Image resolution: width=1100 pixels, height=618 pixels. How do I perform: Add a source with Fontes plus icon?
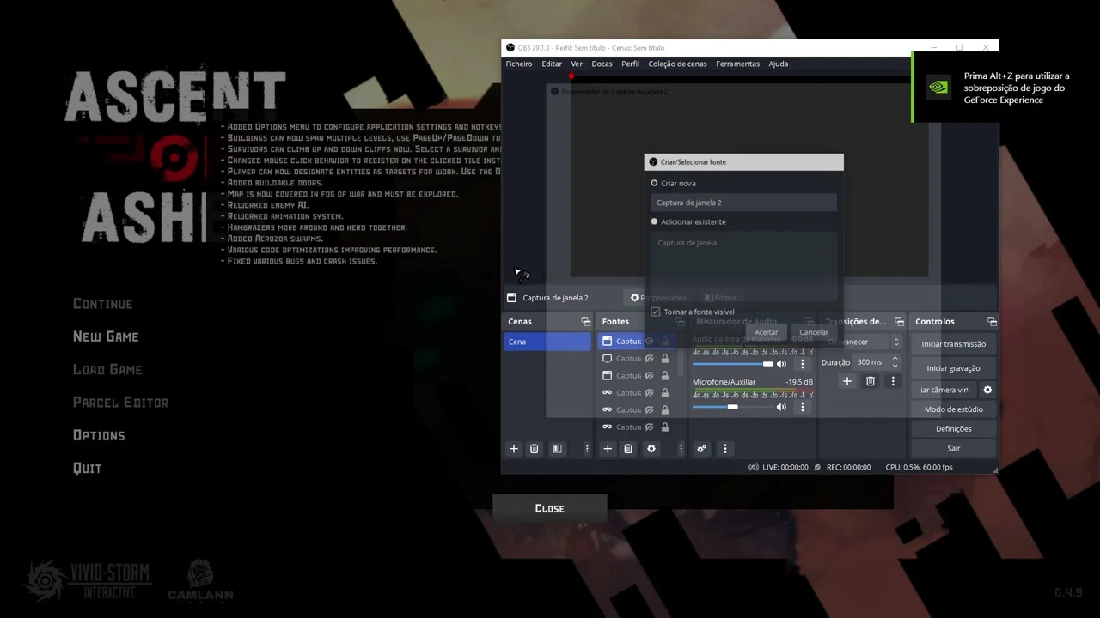point(608,449)
